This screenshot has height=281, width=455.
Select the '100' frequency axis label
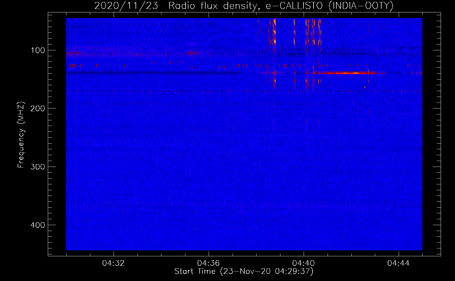(38, 50)
